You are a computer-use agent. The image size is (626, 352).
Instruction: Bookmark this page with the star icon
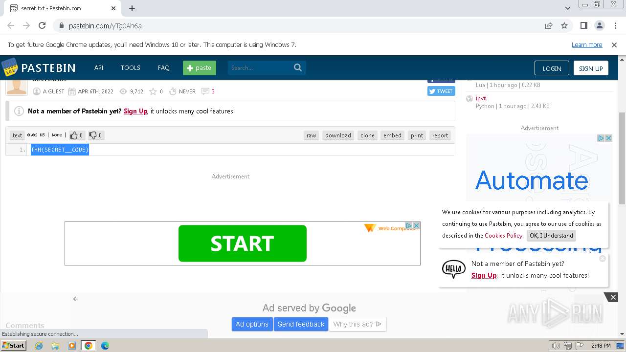564,25
